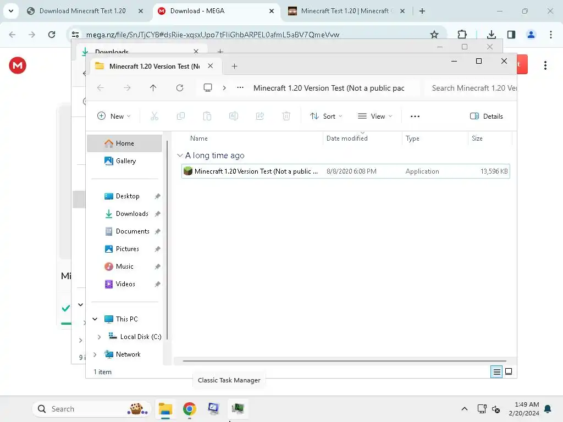
Task: Collapse the This PC tree node
Action: click(95, 319)
